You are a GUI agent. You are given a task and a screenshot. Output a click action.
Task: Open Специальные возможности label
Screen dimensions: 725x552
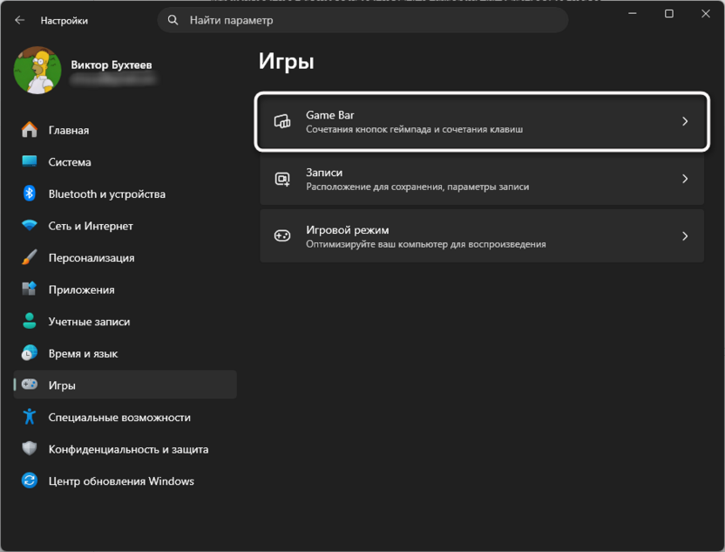coord(119,418)
